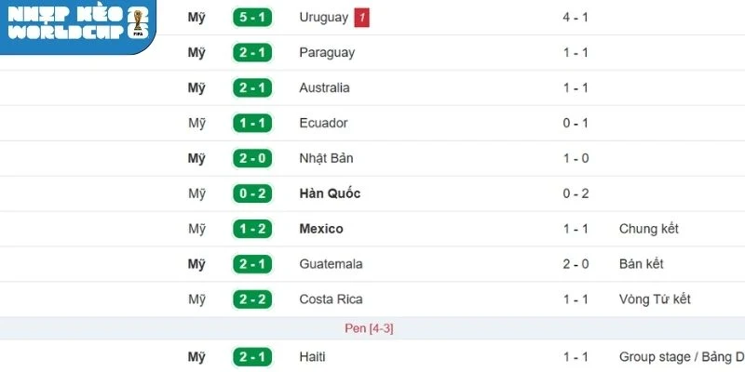This screenshot has height=372, width=745.
Task: Select the Costa Rica team name
Action: pos(332,299)
